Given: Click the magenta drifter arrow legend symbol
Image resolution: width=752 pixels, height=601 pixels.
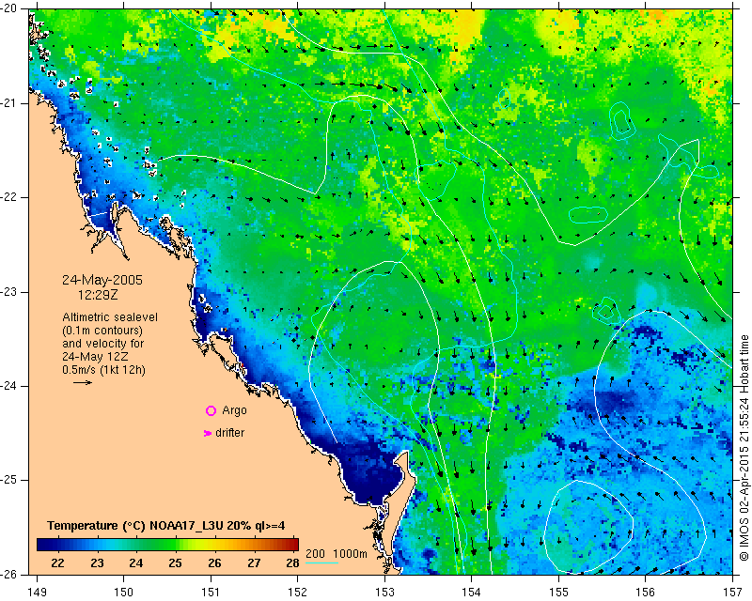Looking at the screenshot, I should tap(208, 433).
